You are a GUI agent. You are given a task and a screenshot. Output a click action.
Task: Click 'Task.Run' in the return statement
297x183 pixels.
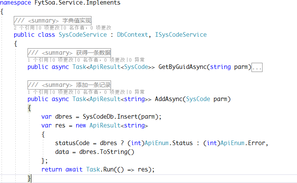click(x=100, y=169)
